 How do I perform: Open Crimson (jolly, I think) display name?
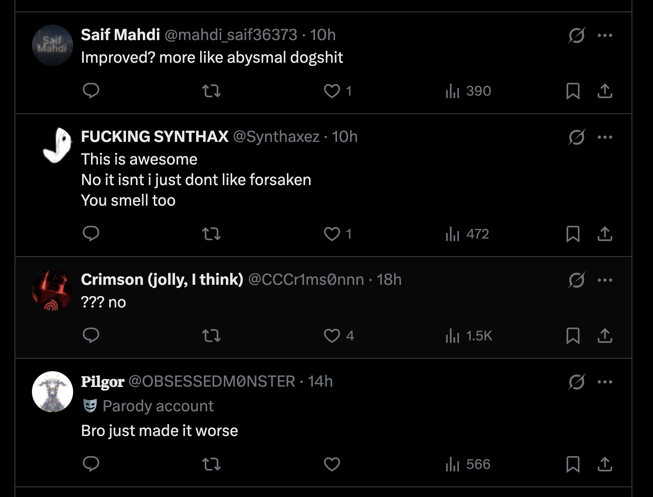click(x=162, y=280)
